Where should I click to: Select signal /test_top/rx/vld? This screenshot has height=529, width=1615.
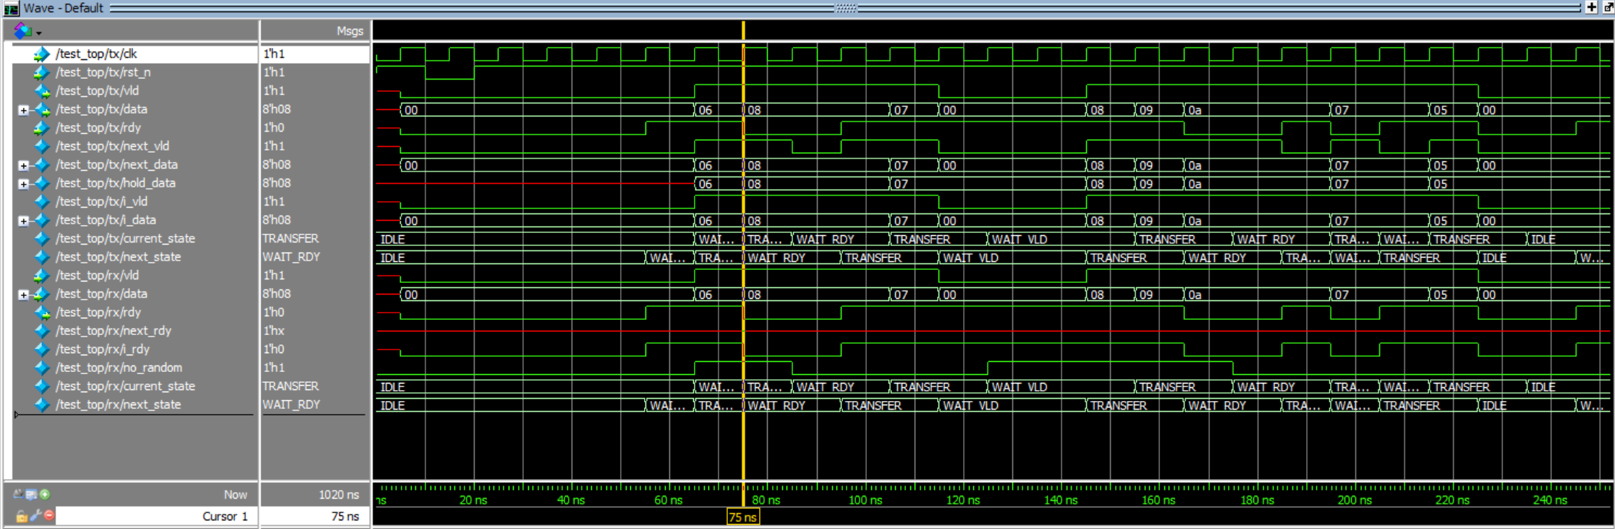coord(97,275)
